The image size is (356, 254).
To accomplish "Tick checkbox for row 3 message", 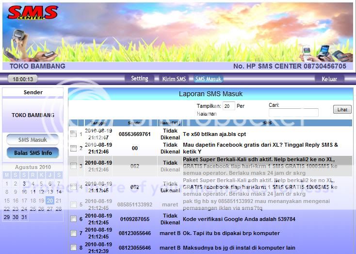I will pos(73,166).
